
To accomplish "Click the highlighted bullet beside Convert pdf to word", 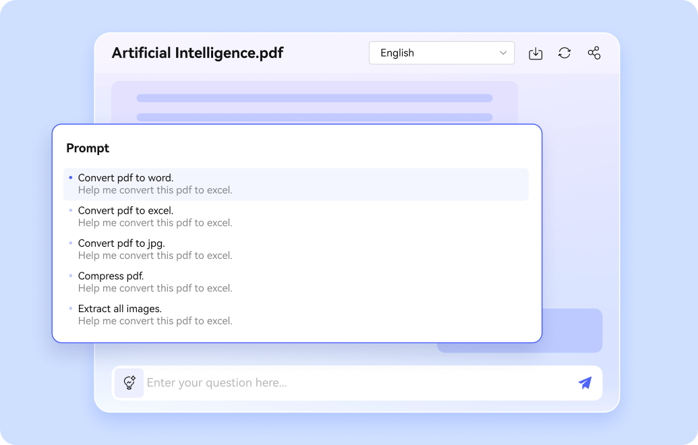I will pos(71,178).
